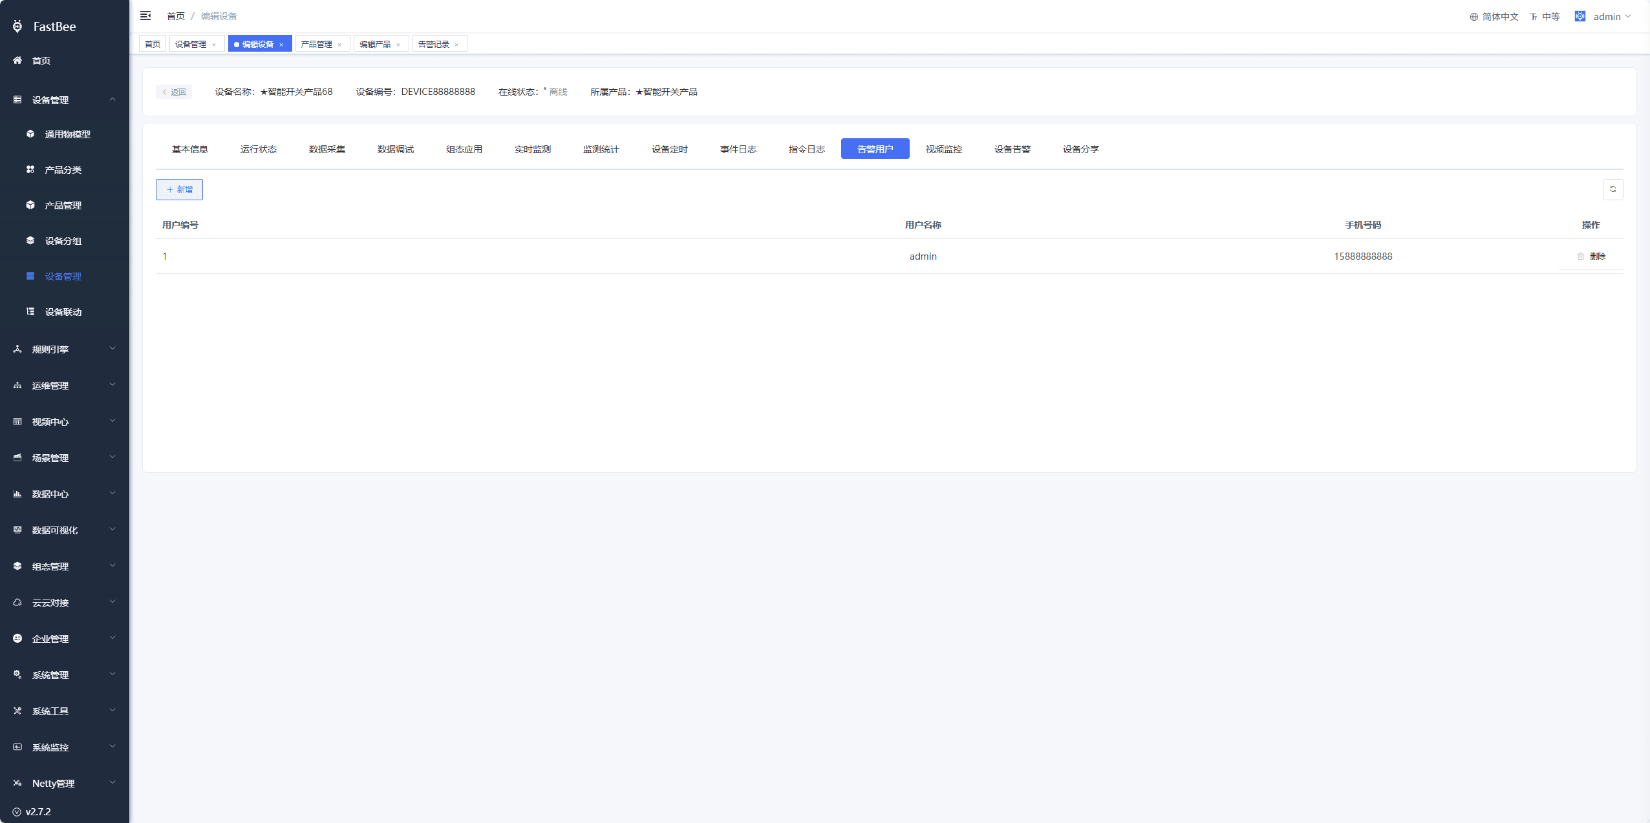Click the 用户名称 column header
1650x823 pixels.
point(923,225)
